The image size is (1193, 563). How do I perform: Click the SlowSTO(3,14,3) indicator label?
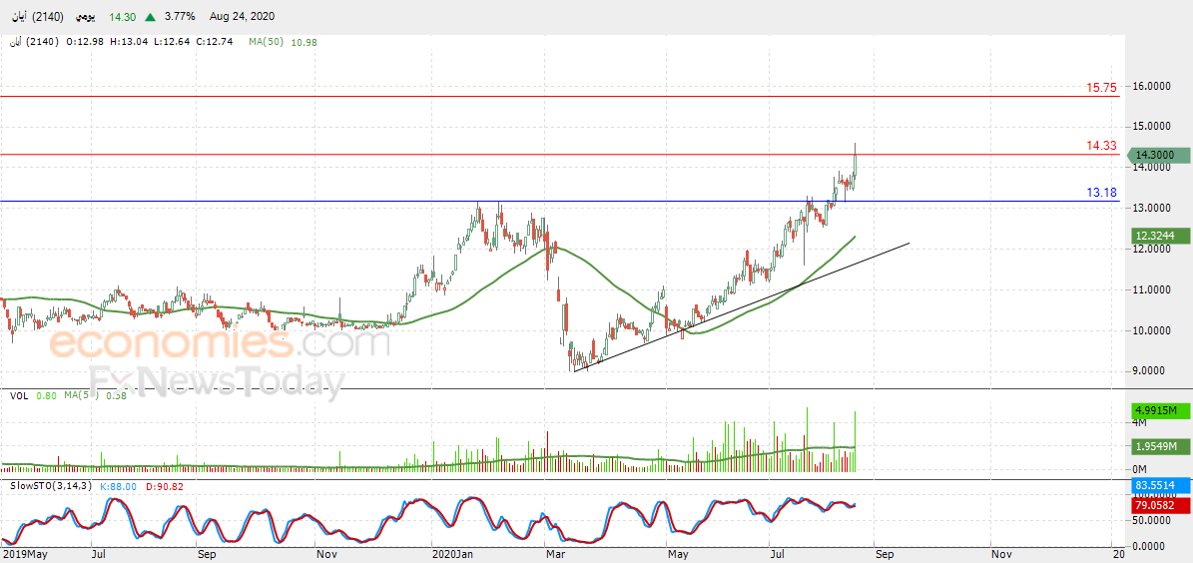pos(50,485)
